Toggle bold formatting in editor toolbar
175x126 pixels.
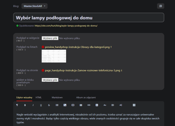tap(25, 105)
